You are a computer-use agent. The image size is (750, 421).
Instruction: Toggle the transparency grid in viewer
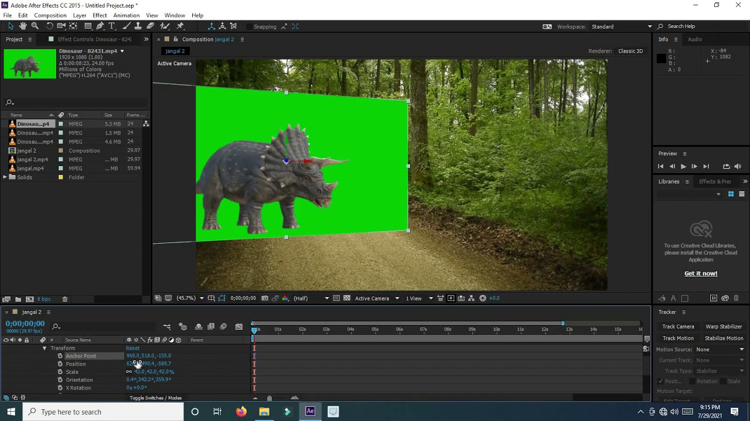[x=347, y=298]
